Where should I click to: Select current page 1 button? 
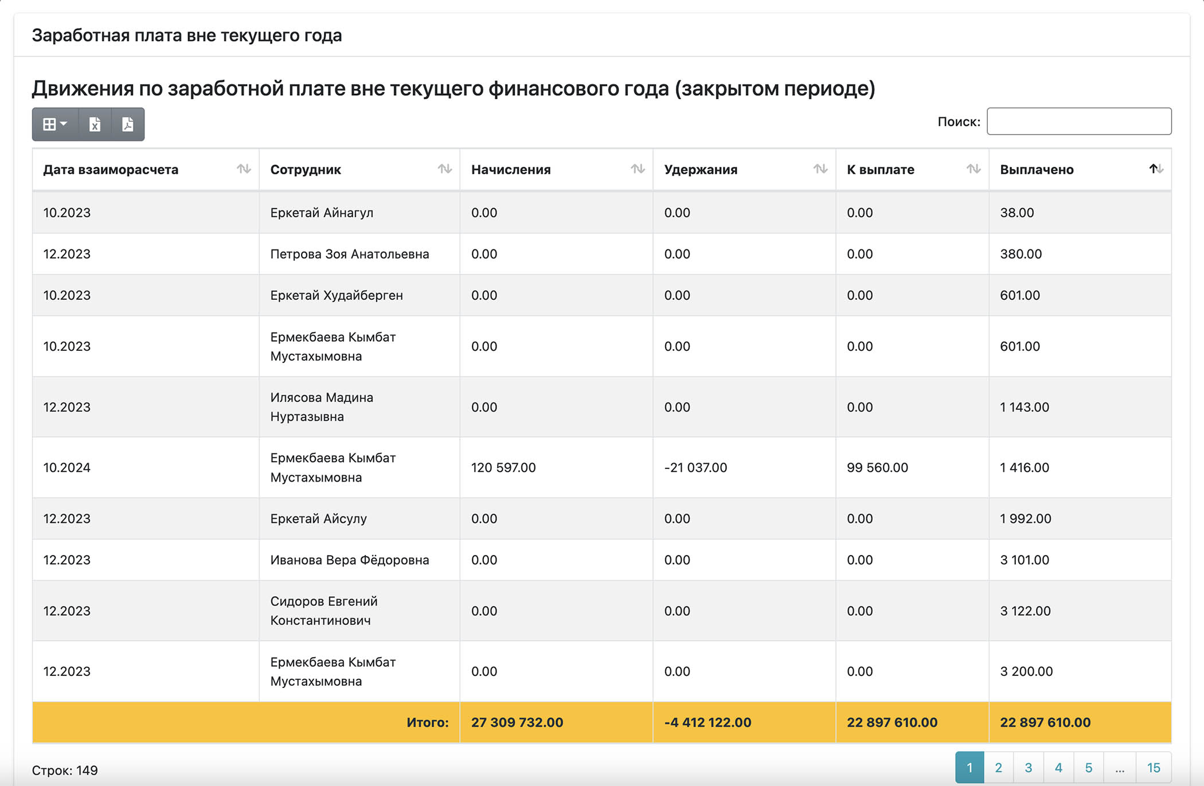pyautogui.click(x=970, y=768)
